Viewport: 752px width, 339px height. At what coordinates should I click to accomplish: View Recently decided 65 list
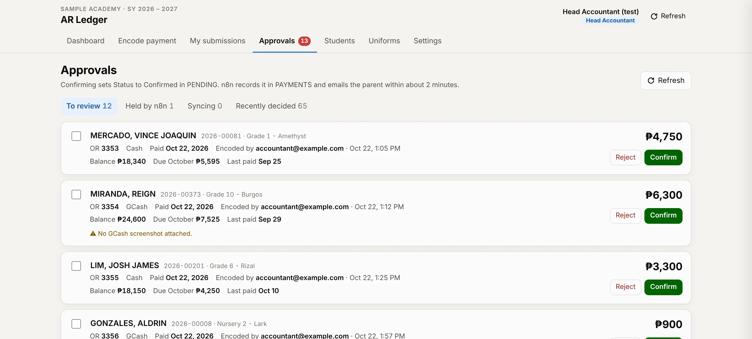click(271, 106)
